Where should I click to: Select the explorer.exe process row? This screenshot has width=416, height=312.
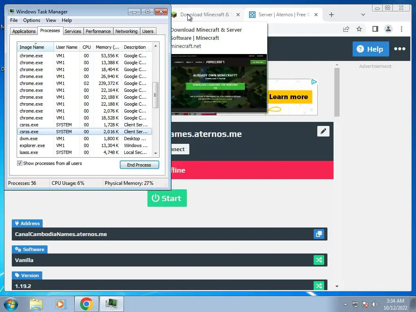tap(84, 145)
